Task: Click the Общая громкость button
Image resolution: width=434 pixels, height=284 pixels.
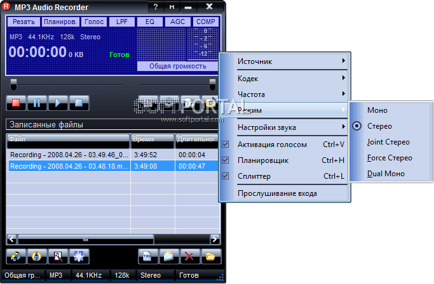Action: click(178, 67)
